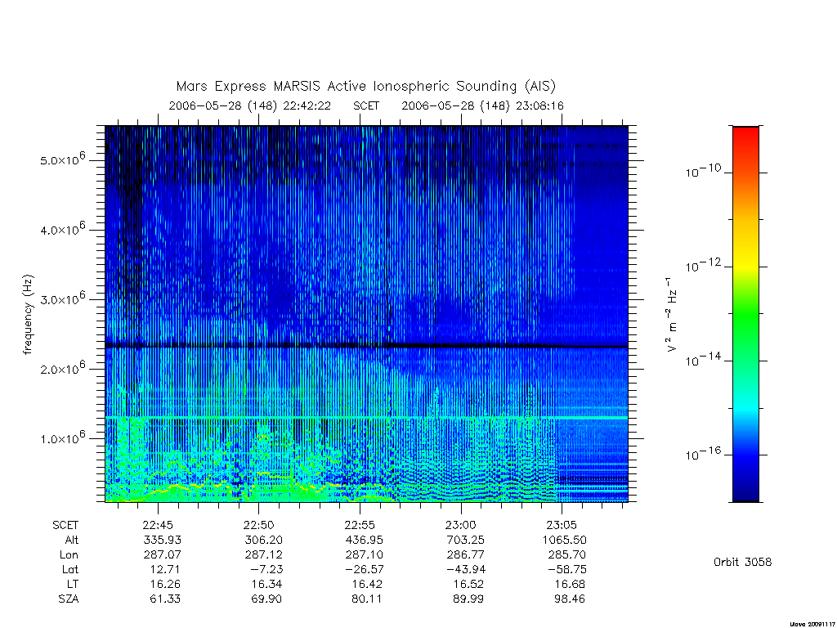Click the red top of the color bar
Screen dimensions: 837x628
tap(745, 137)
